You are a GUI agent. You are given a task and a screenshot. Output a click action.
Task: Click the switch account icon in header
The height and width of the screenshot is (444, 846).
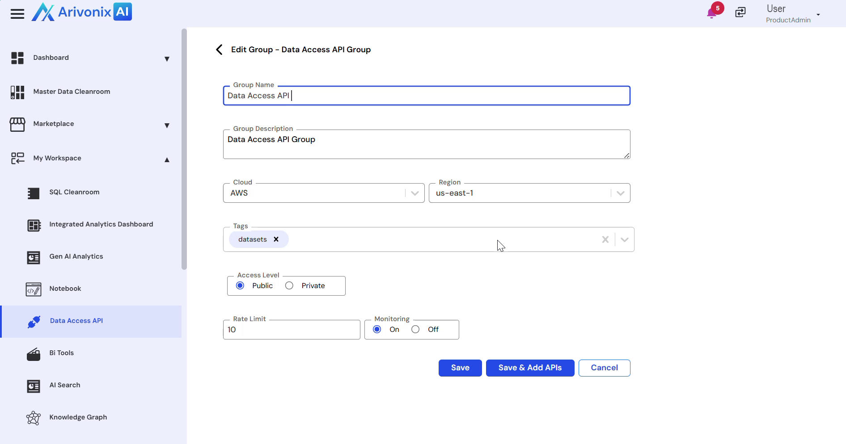740,13
